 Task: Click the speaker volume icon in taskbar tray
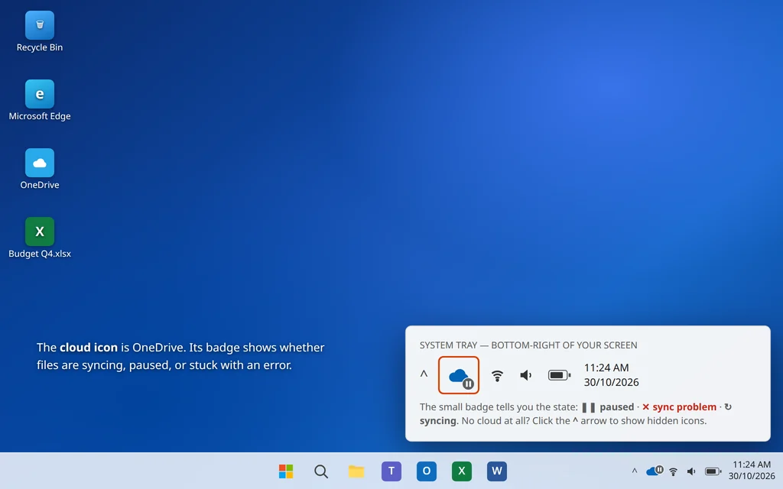tap(691, 471)
